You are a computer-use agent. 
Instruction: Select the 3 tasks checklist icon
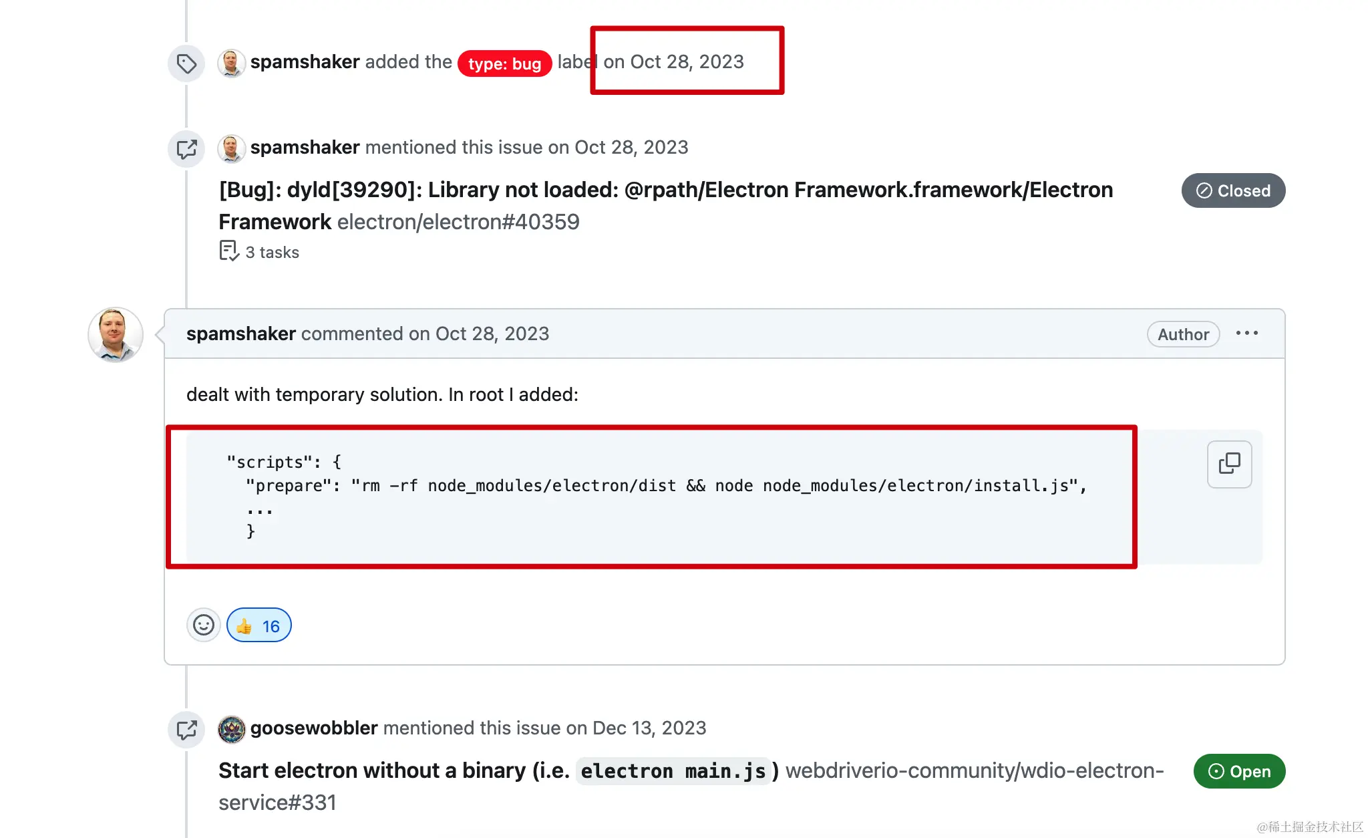tap(228, 250)
